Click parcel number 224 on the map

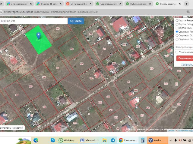[x=179, y=104]
